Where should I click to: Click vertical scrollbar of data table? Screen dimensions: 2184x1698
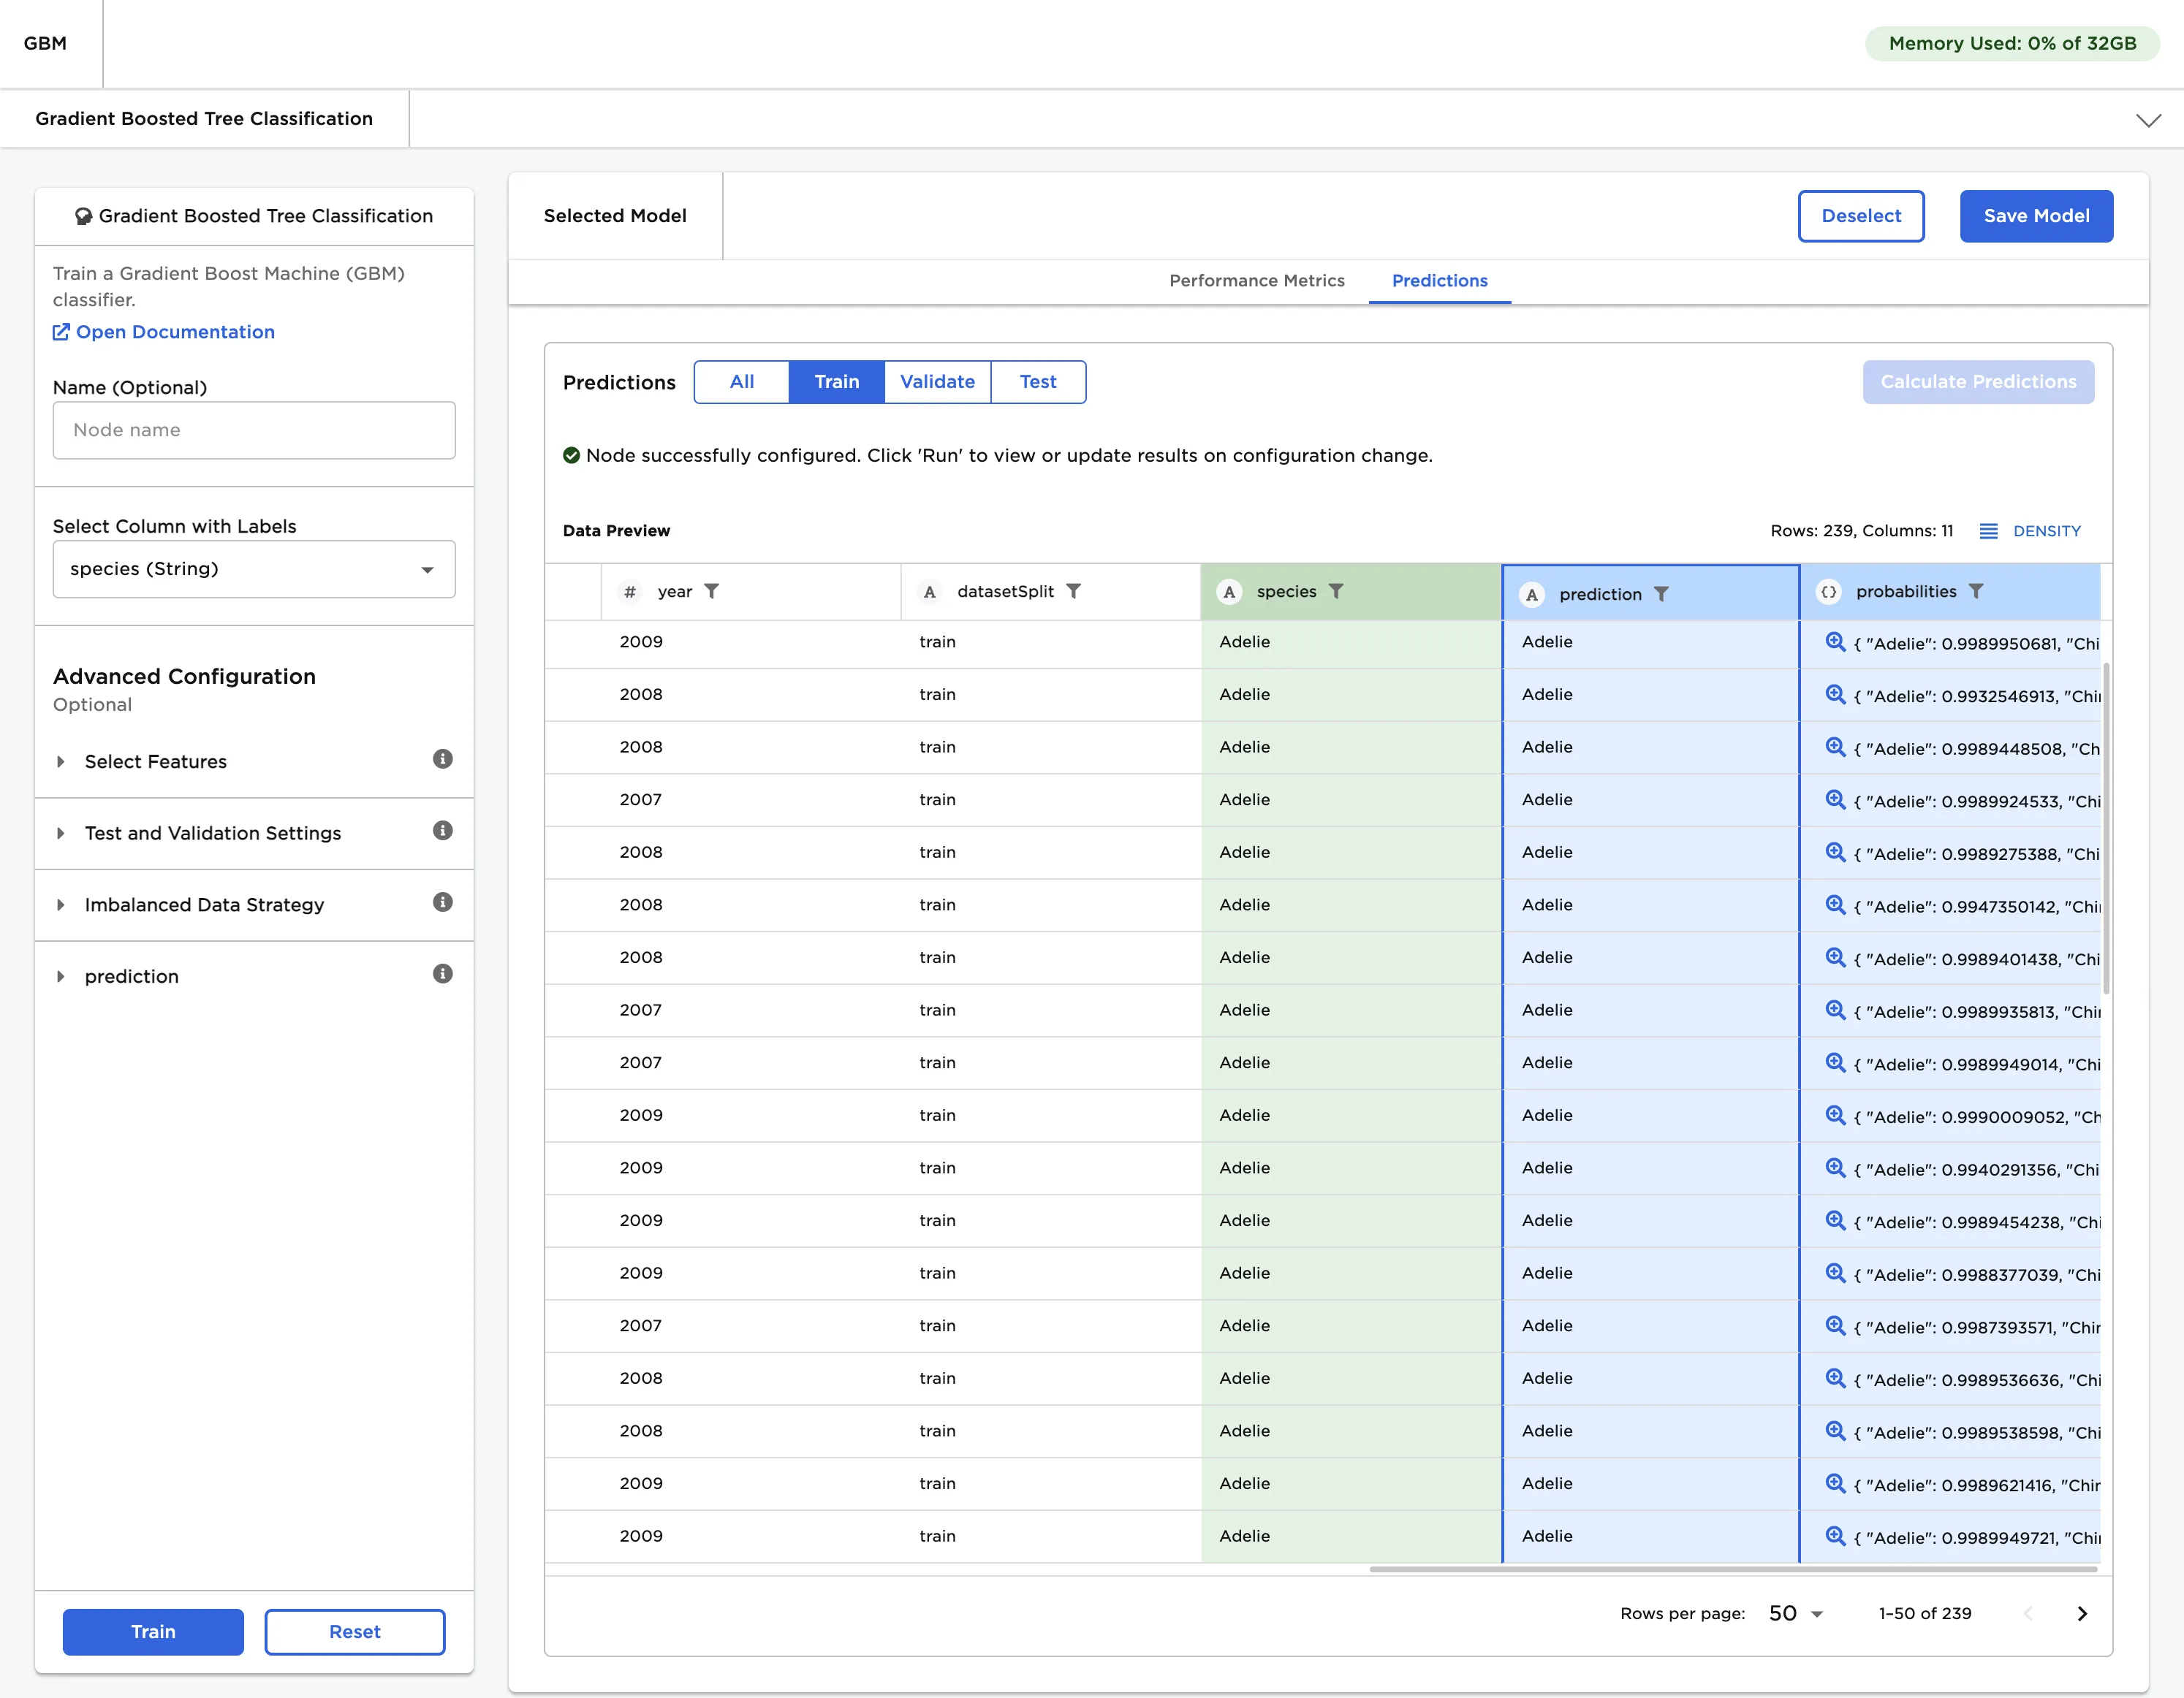(2106, 828)
